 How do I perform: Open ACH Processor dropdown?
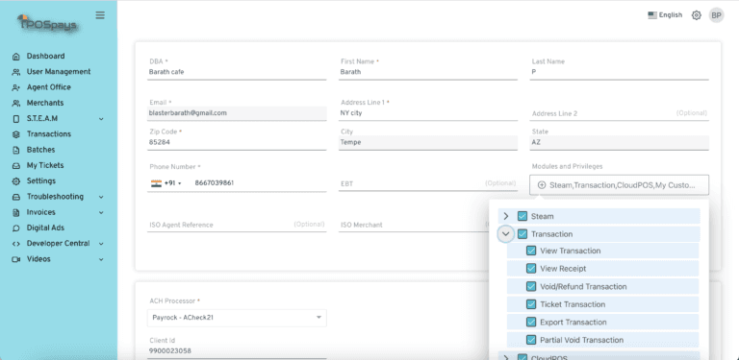click(237, 318)
